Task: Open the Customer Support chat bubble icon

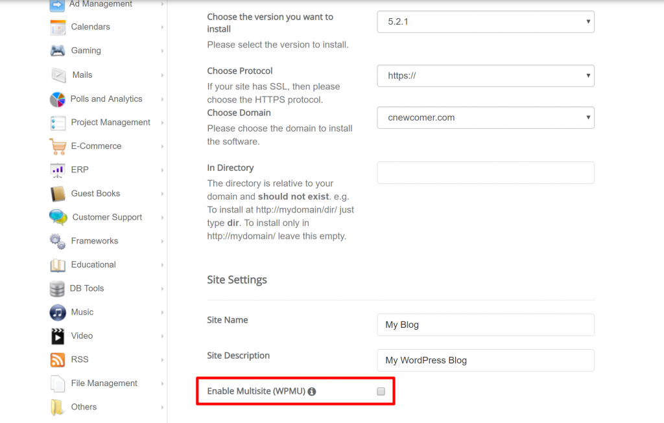Action: [x=58, y=218]
